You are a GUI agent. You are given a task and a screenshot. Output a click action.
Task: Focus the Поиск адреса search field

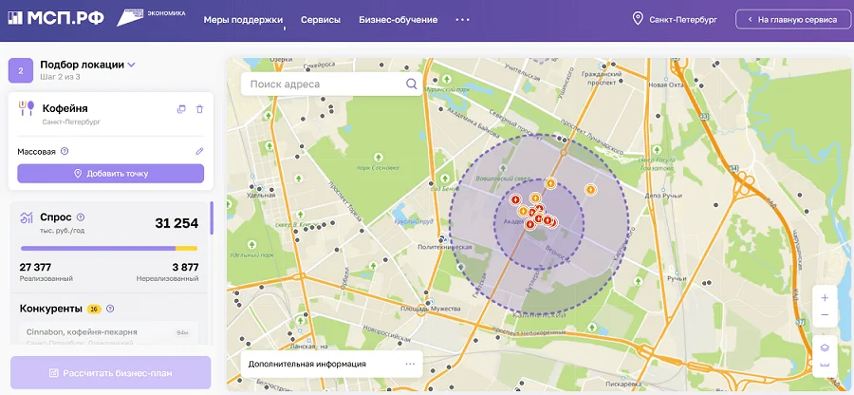pyautogui.click(x=323, y=84)
